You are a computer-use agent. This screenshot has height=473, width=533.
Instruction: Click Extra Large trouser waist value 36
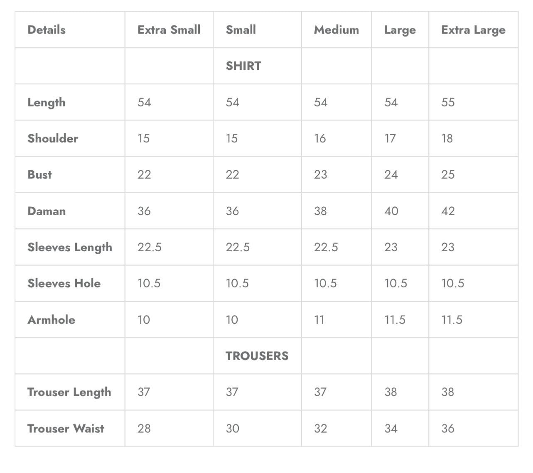[x=447, y=428]
